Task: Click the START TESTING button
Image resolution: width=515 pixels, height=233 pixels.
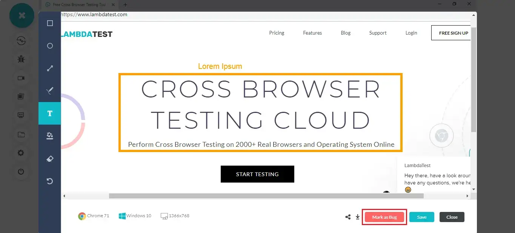Action: 257,174
